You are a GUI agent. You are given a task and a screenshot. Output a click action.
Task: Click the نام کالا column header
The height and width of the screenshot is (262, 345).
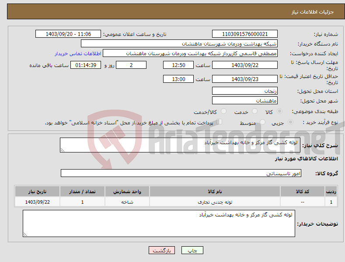[x=215, y=191]
